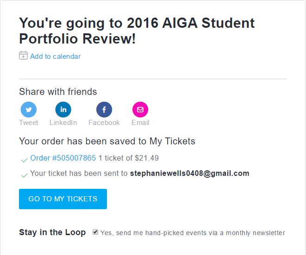Click the Facebook text label
The height and width of the screenshot is (255, 306).
(x=104, y=123)
